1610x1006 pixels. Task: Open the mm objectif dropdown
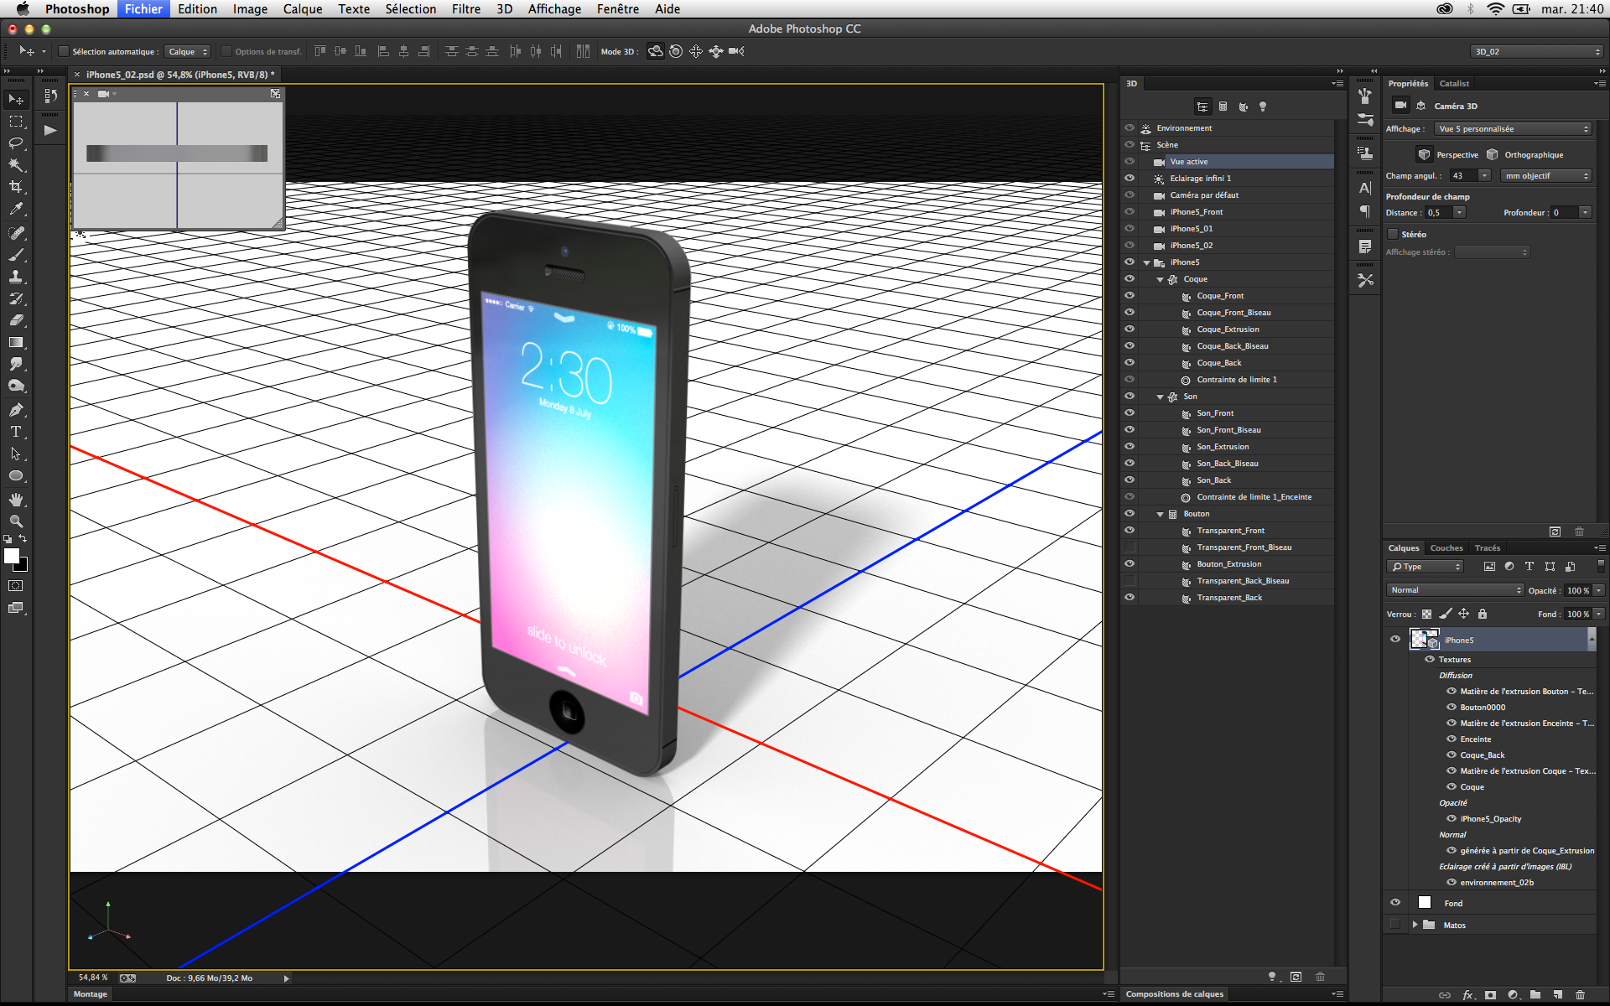tap(1546, 176)
